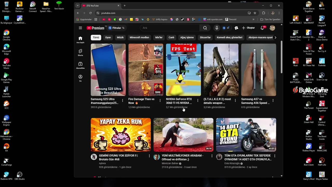
Task: Expand hidden bookmarks chevron
Action: click(253, 19)
